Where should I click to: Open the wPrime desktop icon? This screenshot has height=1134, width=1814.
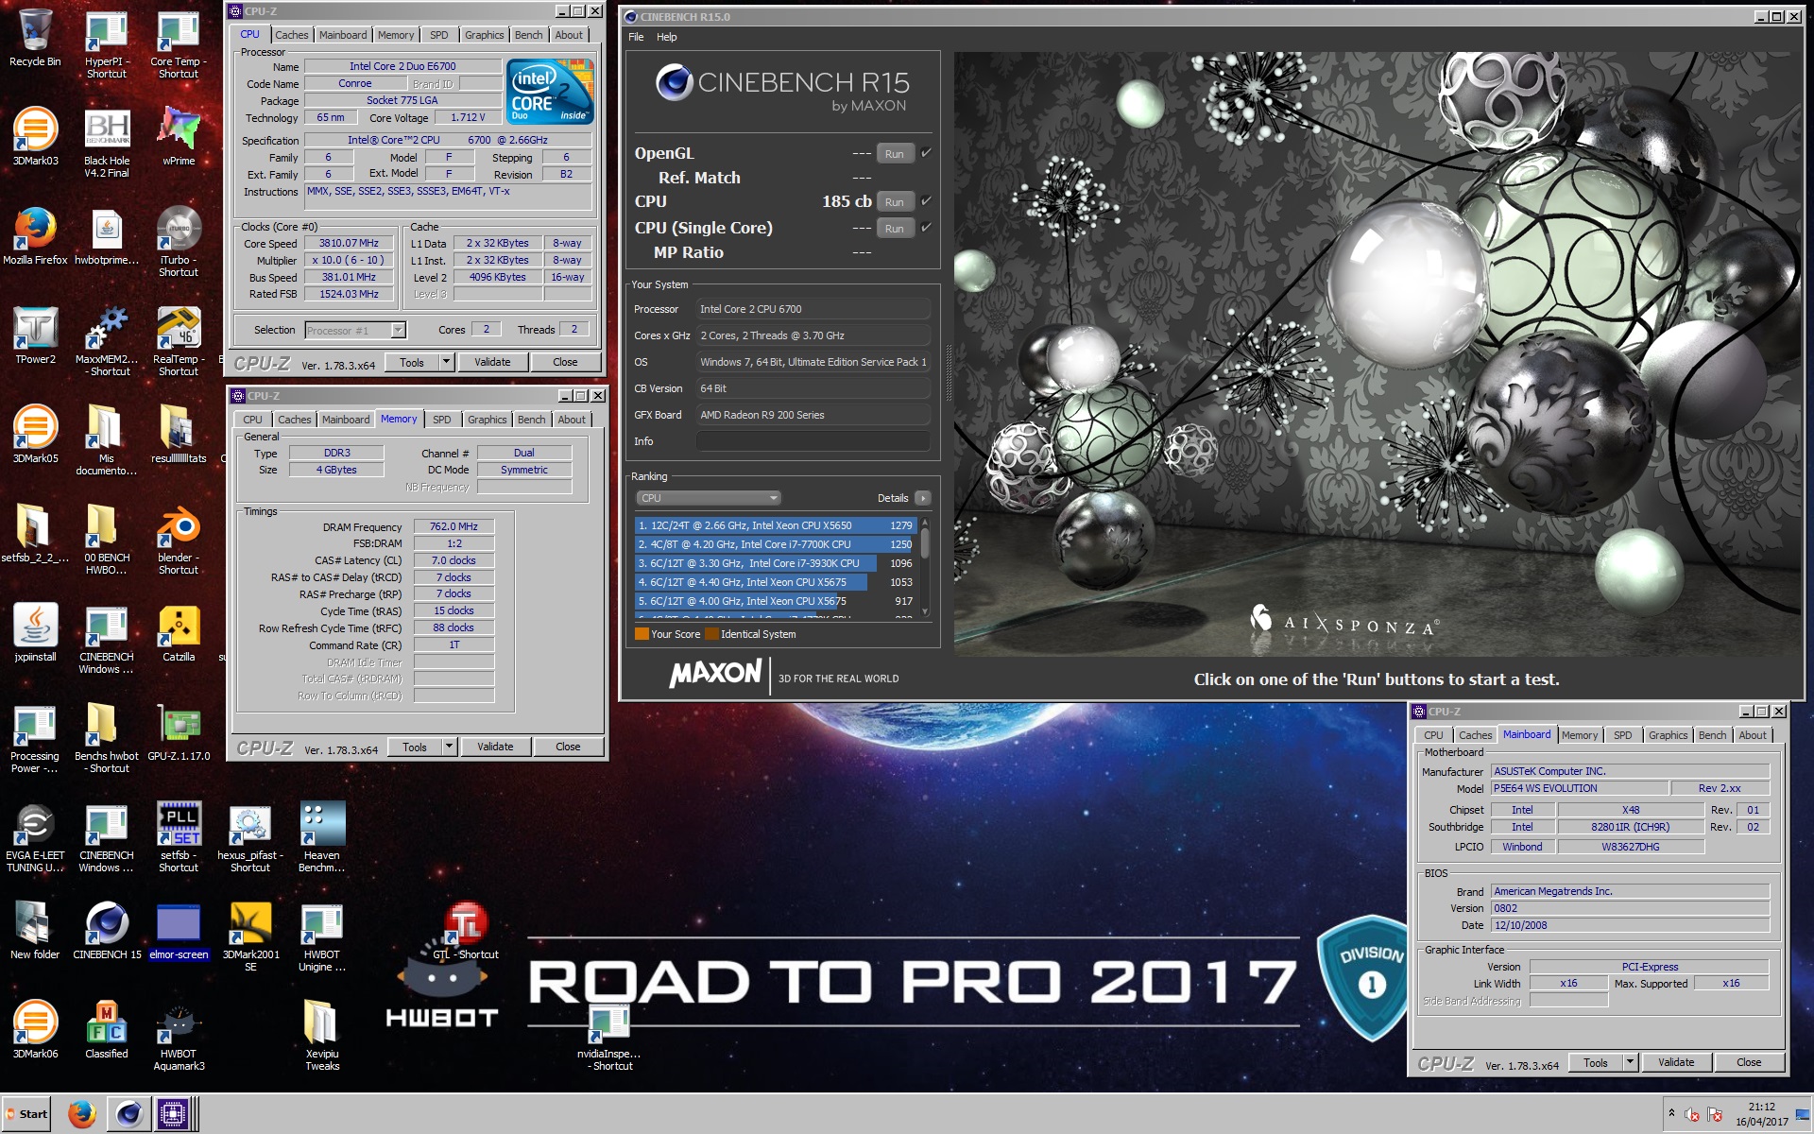[179, 129]
